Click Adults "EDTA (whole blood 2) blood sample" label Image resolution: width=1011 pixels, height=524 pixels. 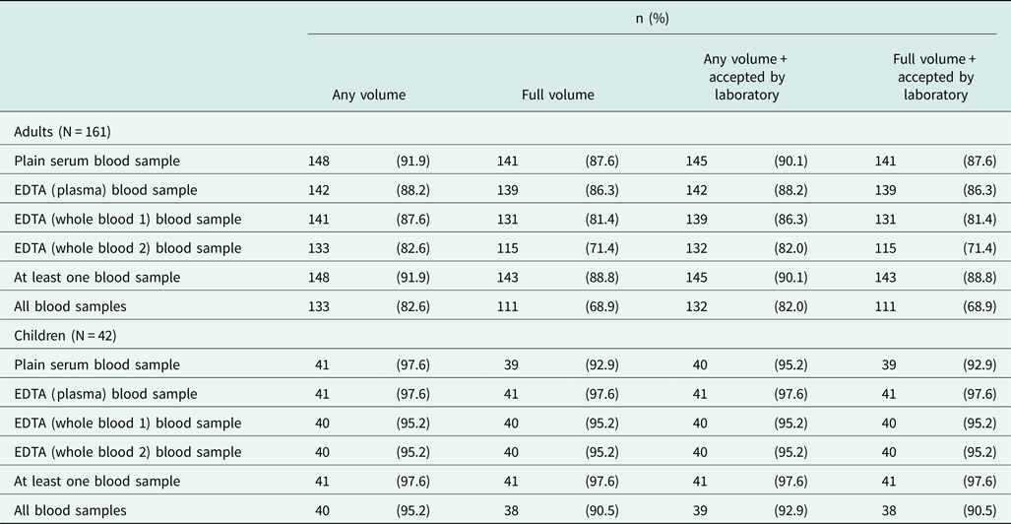(x=127, y=248)
